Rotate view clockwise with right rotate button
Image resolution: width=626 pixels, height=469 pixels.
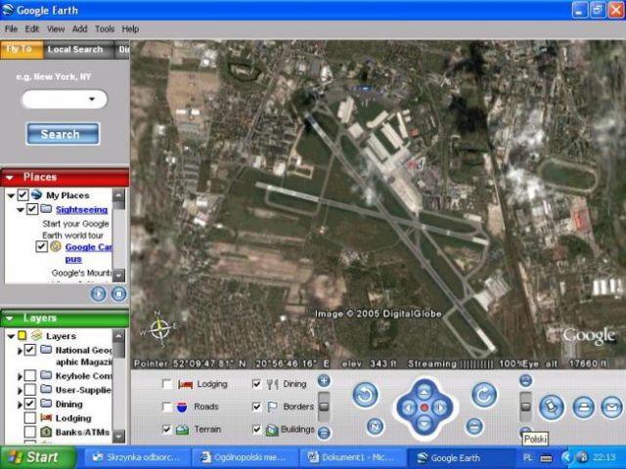pos(484,395)
